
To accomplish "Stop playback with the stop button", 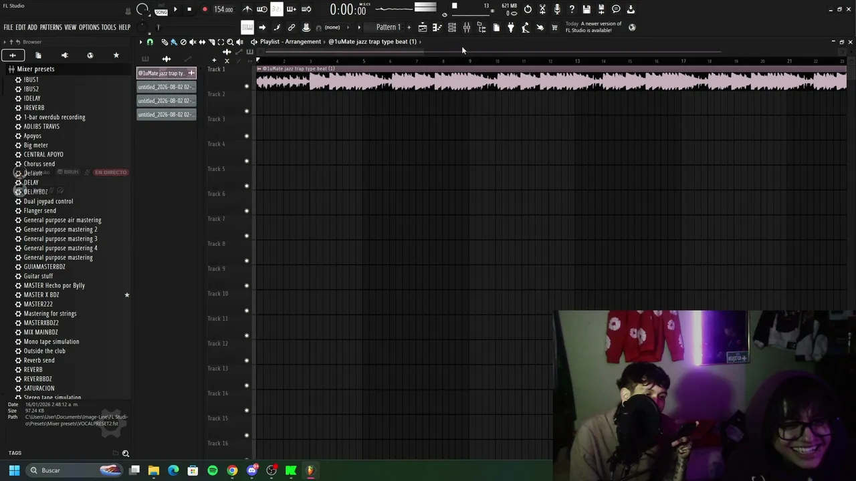I will [x=189, y=9].
